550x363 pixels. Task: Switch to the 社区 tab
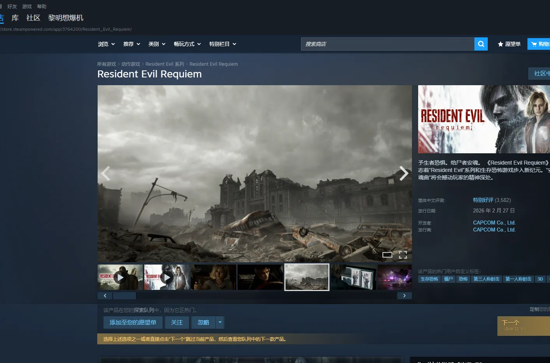pyautogui.click(x=33, y=18)
